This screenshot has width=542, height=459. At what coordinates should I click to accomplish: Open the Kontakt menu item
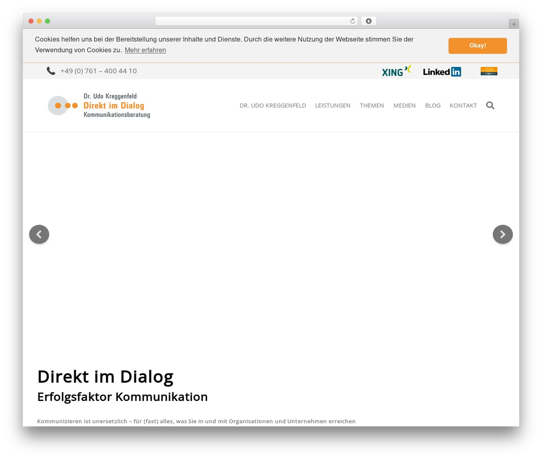click(x=463, y=105)
